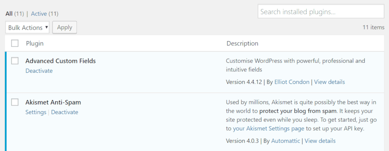Tick the select-all checkbox in header

(15, 43)
